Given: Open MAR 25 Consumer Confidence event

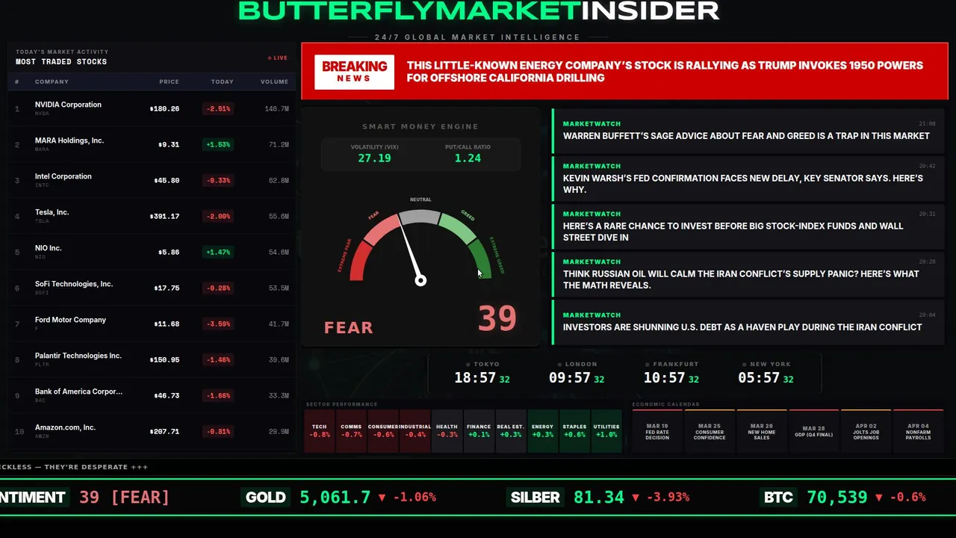Looking at the screenshot, I should (x=710, y=430).
